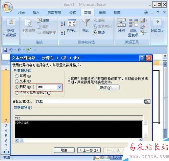Viewport: 169px width, 161px height.
Task: Sort descending Z to A
Action: click(x=63, y=33)
